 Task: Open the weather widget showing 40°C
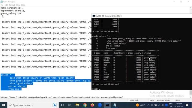(140, 105)
